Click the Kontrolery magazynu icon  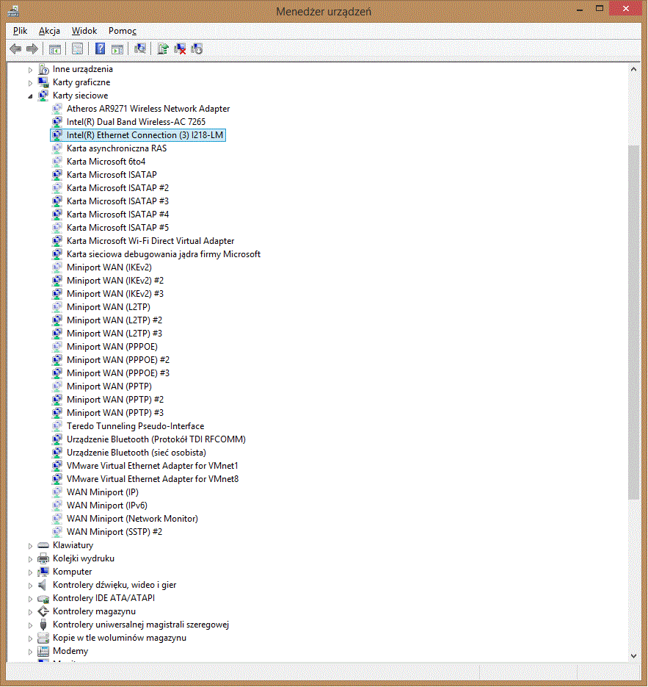coord(43,611)
